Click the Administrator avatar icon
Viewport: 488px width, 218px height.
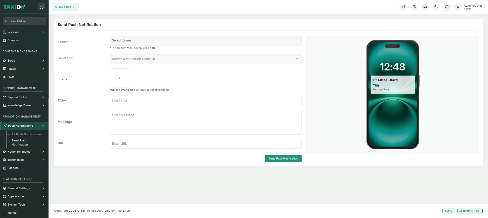point(458,7)
